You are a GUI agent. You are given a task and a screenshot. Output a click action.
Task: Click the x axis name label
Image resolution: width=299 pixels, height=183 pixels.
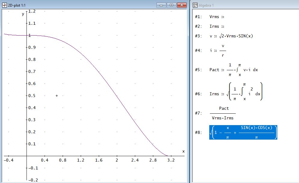183,151
